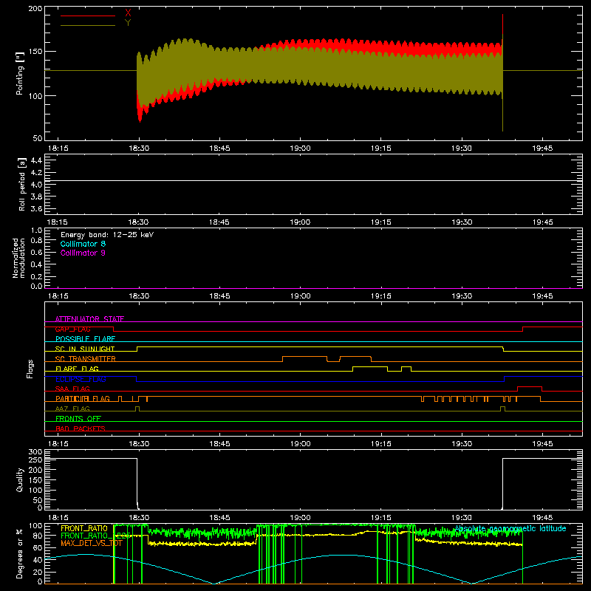Image resolution: width=591 pixels, height=591 pixels.
Task: Click the Pointing axis title
Action: (x=20, y=73)
